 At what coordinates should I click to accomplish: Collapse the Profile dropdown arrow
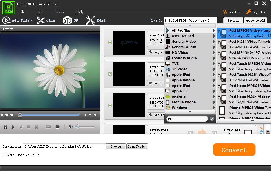(x=220, y=20)
